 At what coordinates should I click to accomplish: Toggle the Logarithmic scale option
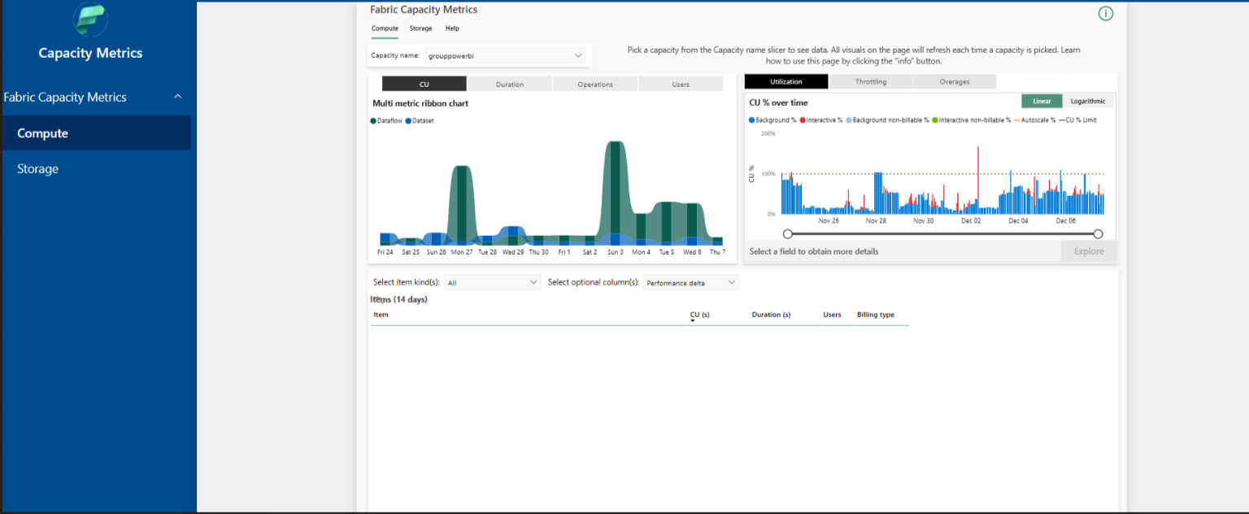[x=1088, y=101]
